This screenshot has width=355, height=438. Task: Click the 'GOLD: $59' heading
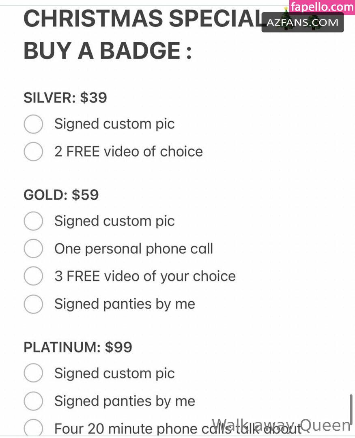[x=61, y=195]
